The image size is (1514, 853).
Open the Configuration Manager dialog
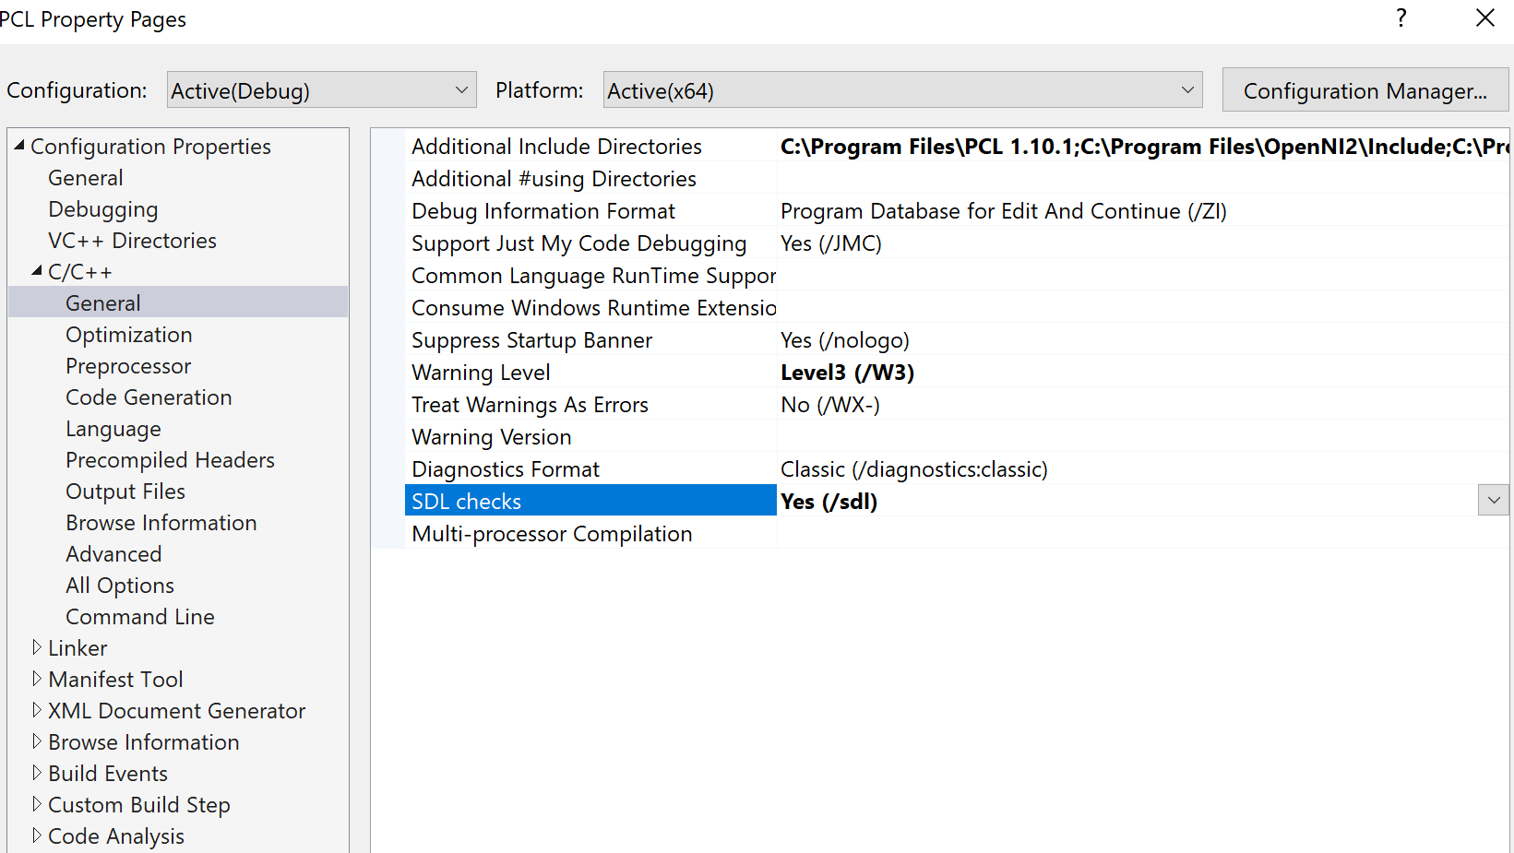coord(1365,89)
